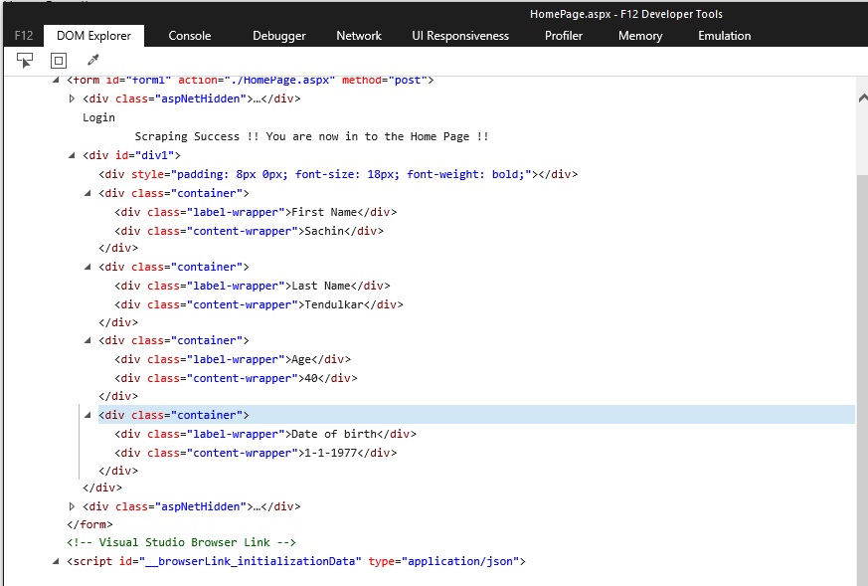Select the content-wrapper div containing Tendulkar

pos(259,304)
